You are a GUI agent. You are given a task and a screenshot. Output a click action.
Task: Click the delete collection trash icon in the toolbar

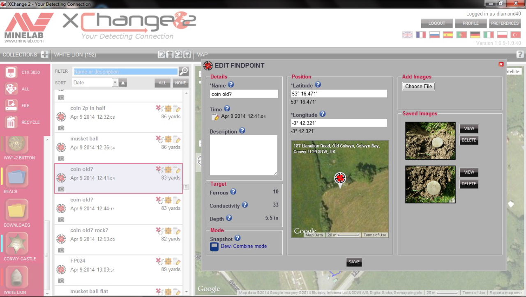click(170, 55)
